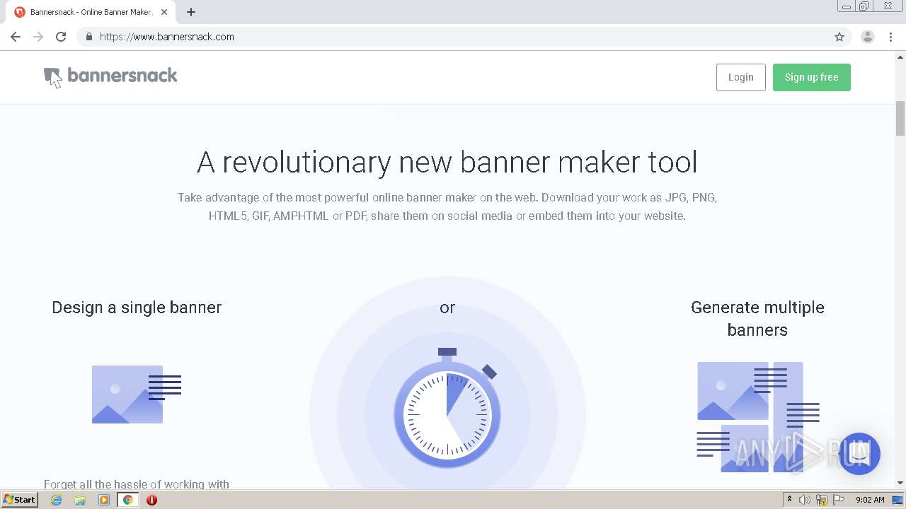This screenshot has height=509, width=906.
Task: Click the scrollbar down arrow
Action: tap(900, 483)
